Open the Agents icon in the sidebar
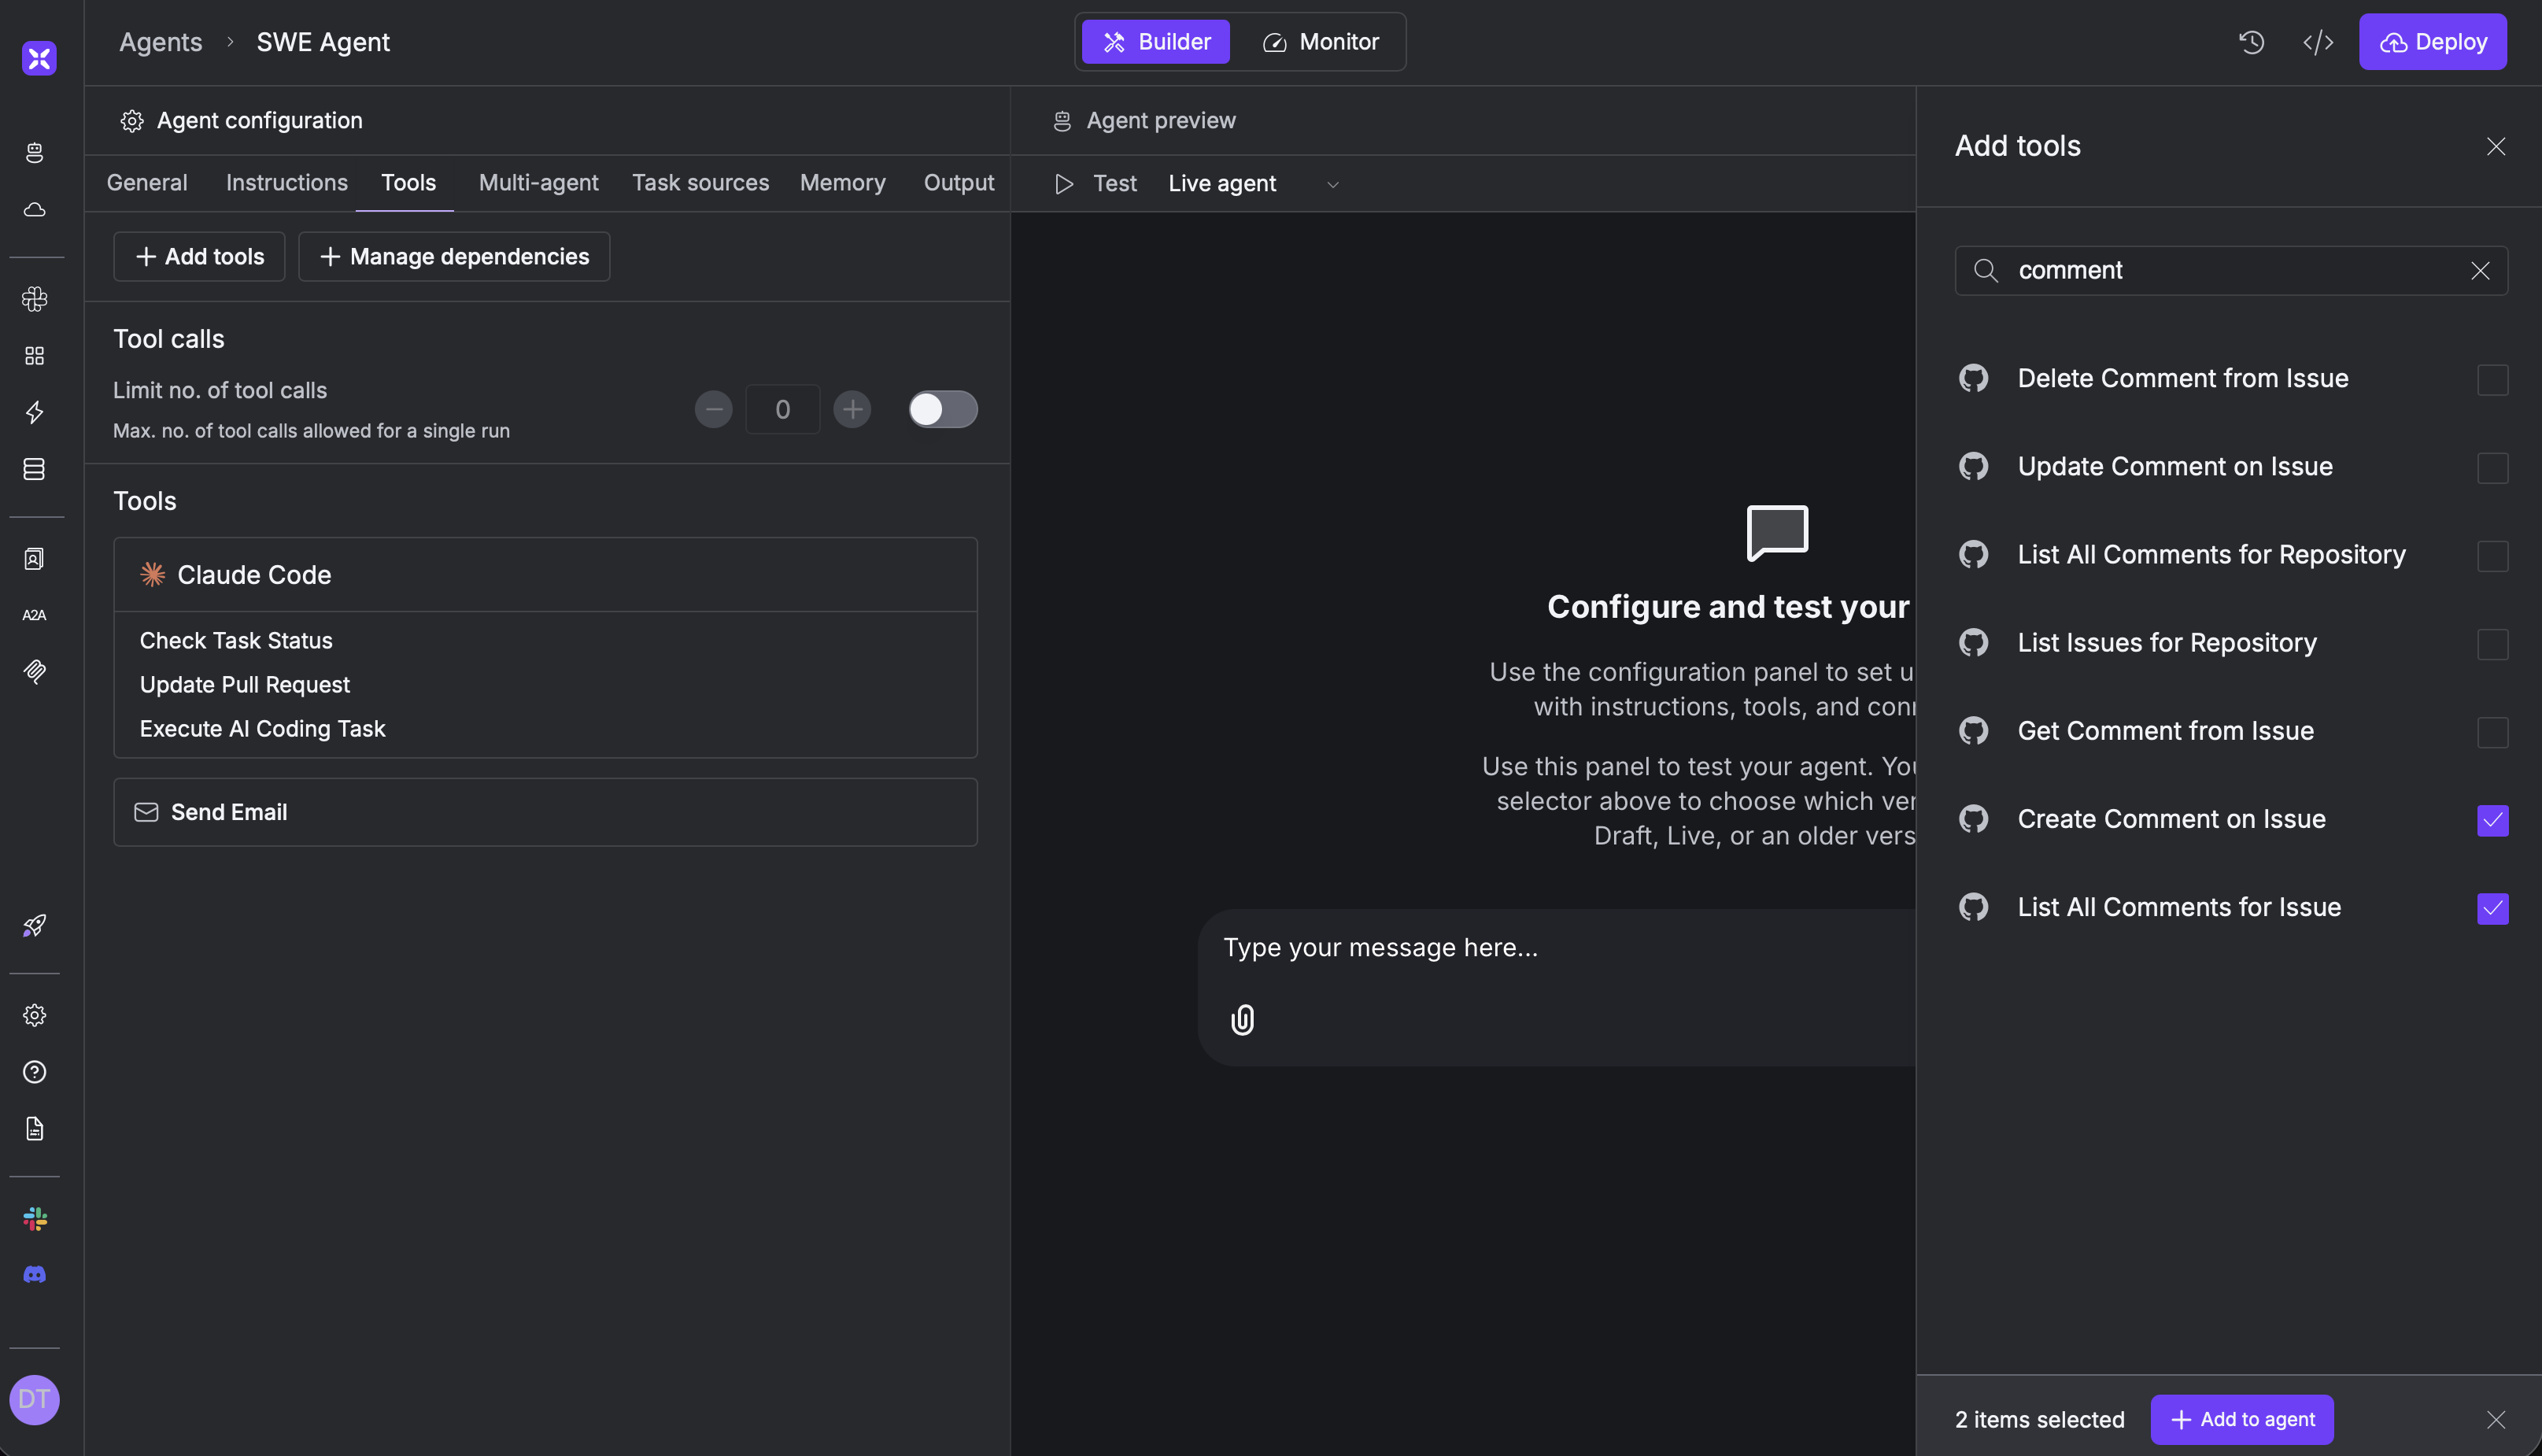2542x1456 pixels. [x=35, y=153]
